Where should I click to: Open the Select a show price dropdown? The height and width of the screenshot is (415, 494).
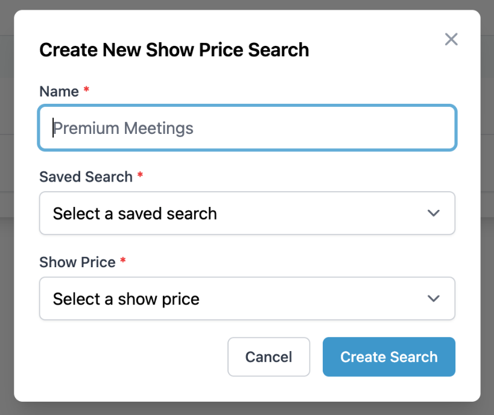click(x=247, y=299)
